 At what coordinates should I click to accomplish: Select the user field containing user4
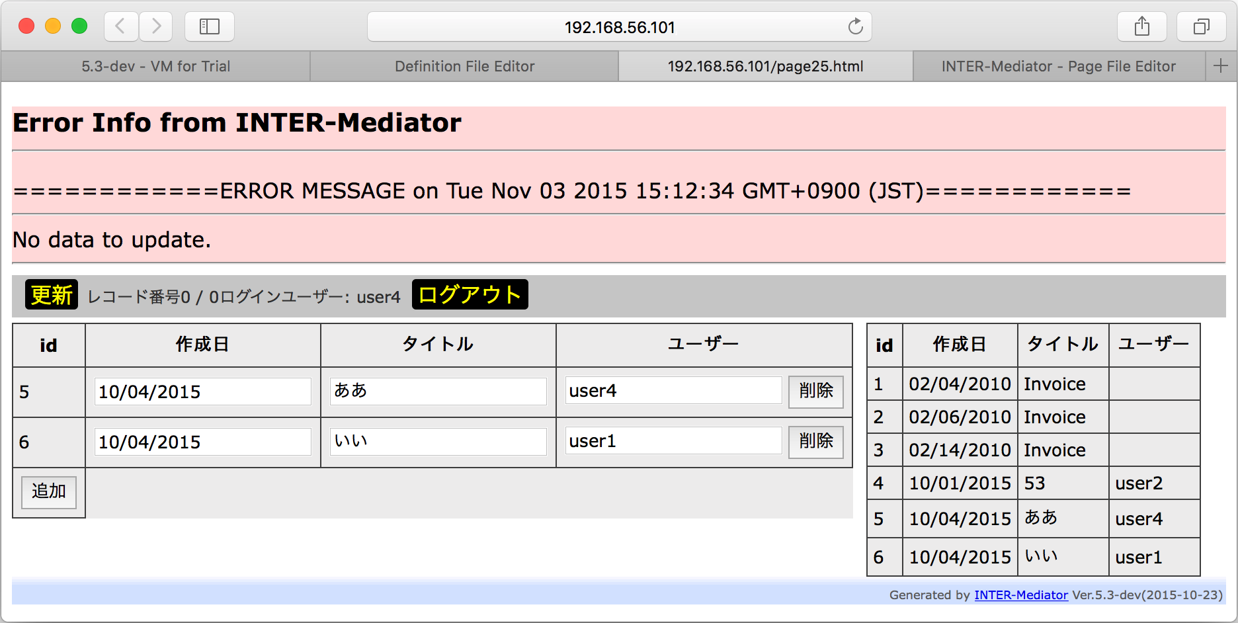tap(674, 390)
